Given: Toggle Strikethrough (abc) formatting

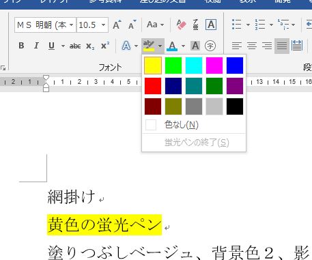Looking at the screenshot, I should [75, 46].
